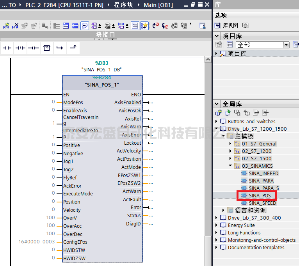Insert an output coil instruction
299x266 pixels.
[33, 48]
